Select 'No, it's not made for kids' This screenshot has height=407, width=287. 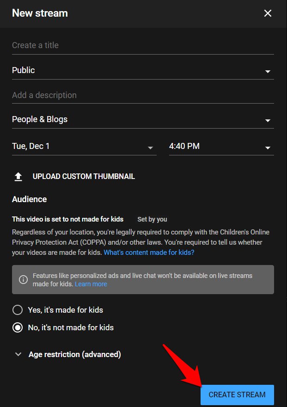click(x=18, y=327)
